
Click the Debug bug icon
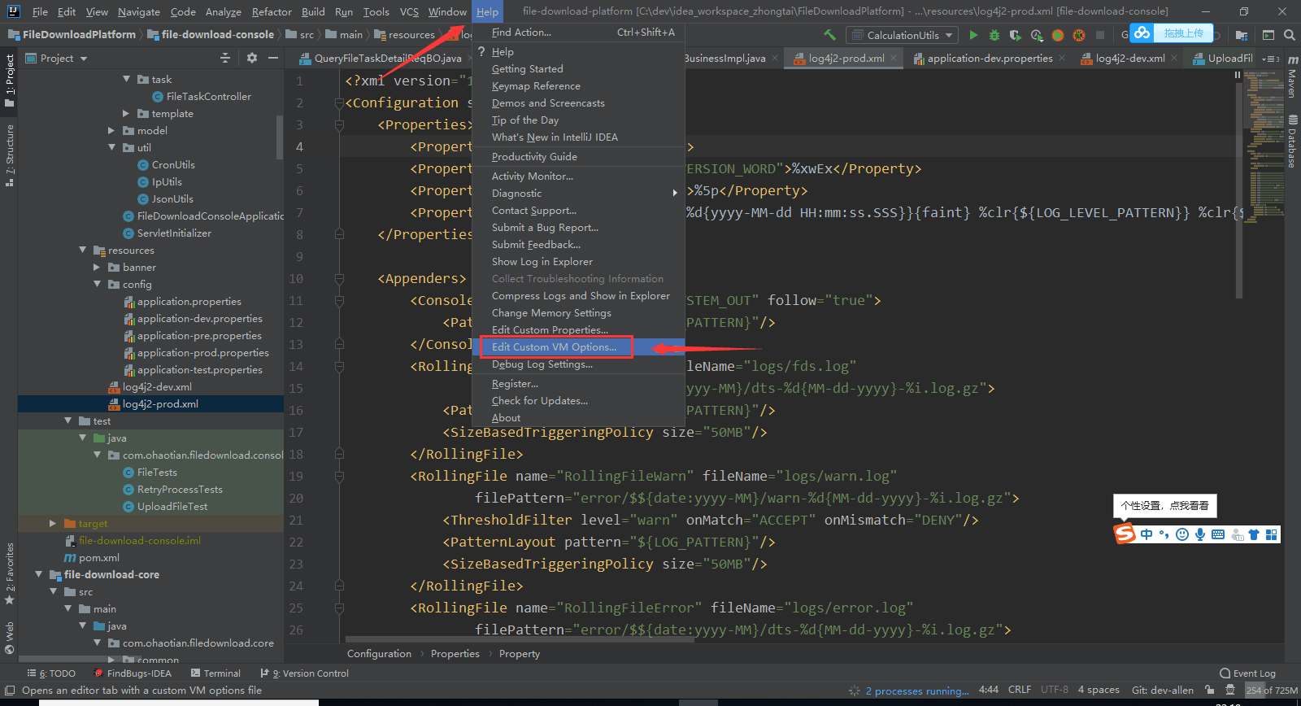tap(994, 35)
